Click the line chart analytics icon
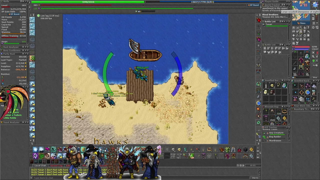The width and height of the screenshot is (320, 180). tap(301, 35)
